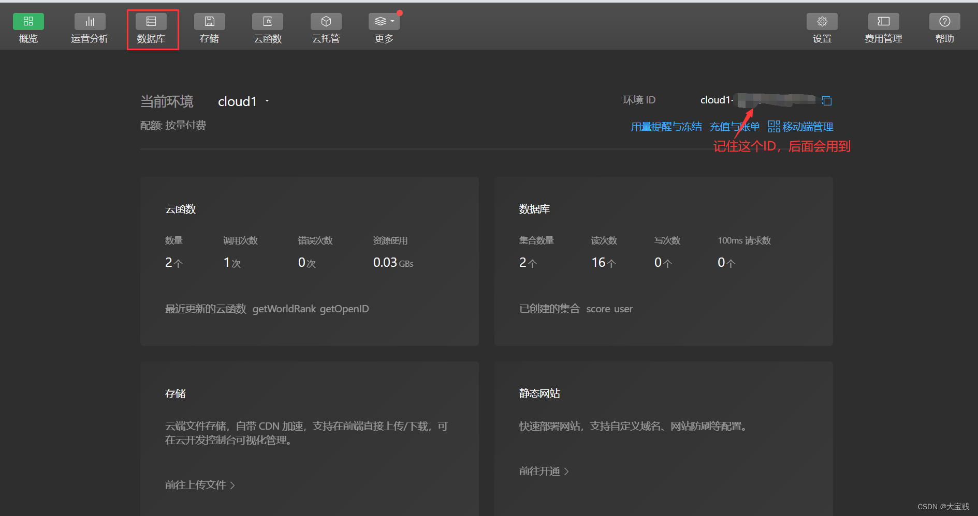The width and height of the screenshot is (978, 516).
Task: Open the score collection
Action: pyautogui.click(x=598, y=309)
